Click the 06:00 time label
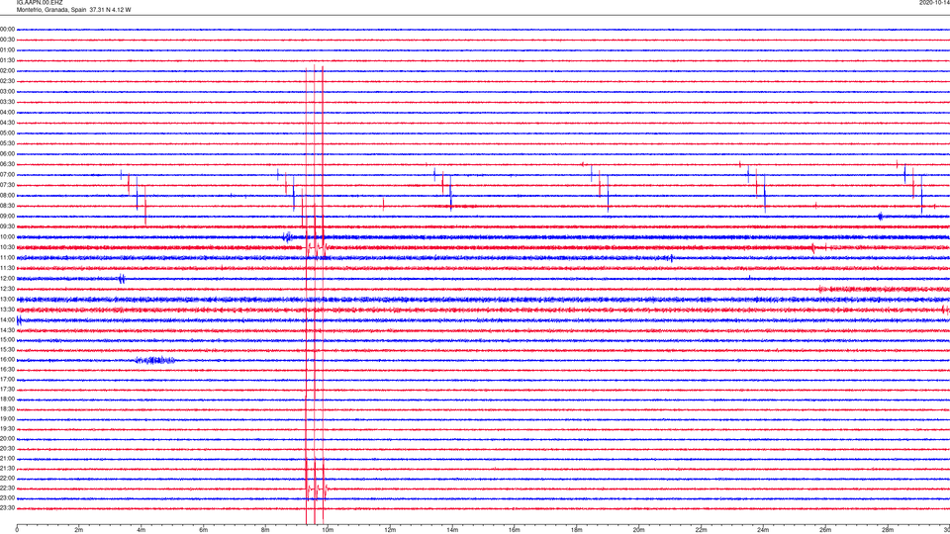 (7, 154)
